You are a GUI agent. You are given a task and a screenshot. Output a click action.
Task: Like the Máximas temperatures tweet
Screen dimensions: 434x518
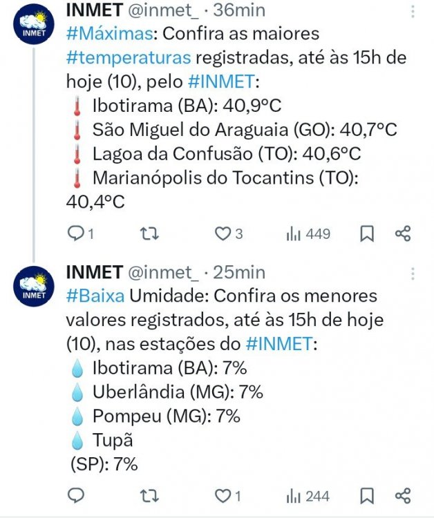(x=223, y=233)
